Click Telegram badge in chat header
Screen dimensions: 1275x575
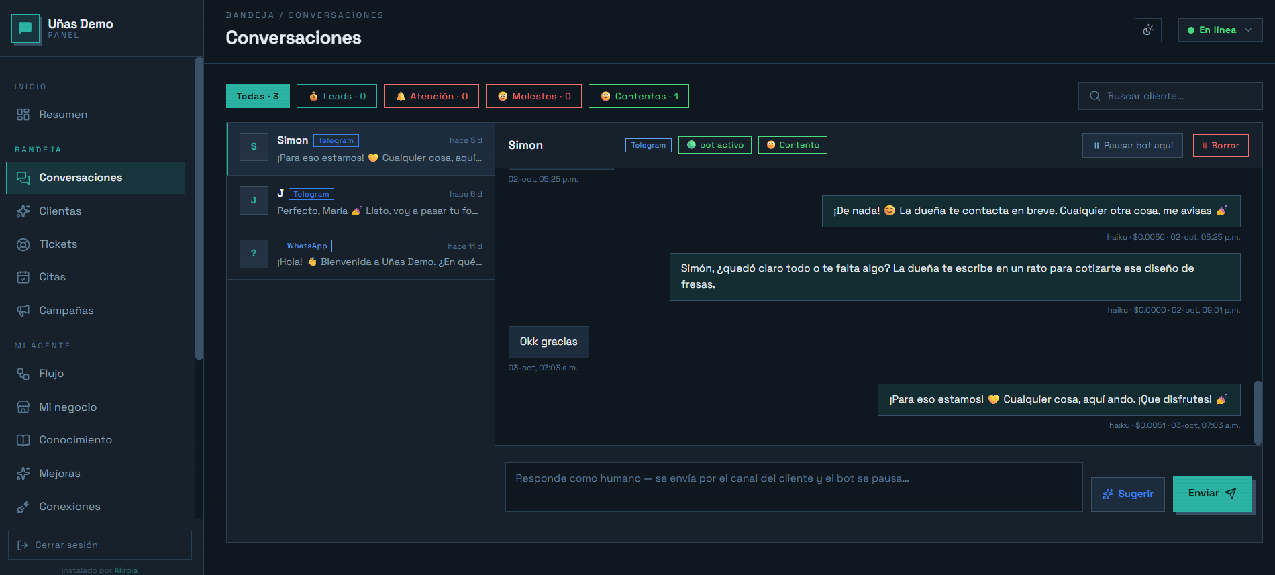(648, 145)
